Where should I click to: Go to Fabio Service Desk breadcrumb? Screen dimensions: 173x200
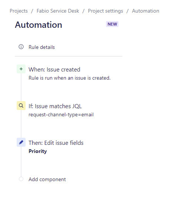click(x=58, y=11)
